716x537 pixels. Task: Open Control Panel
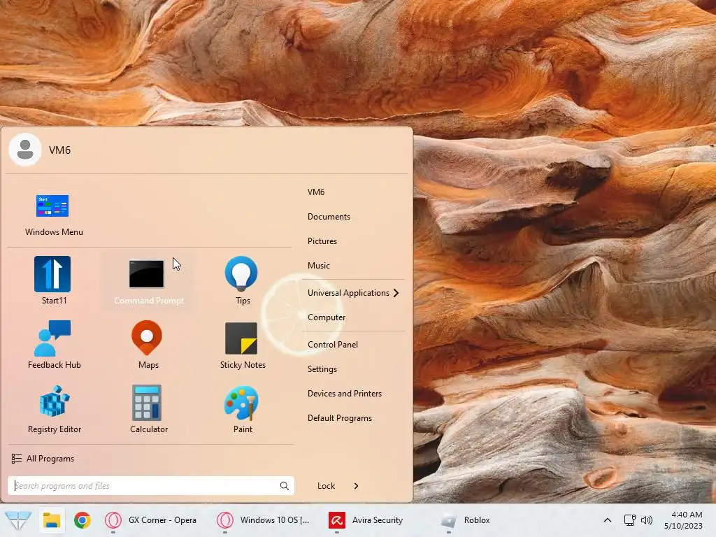[332, 345]
